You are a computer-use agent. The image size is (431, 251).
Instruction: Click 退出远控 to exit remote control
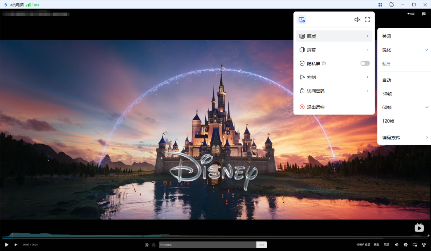pyautogui.click(x=316, y=107)
